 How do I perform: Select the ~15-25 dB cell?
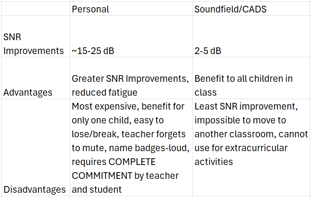[131, 36]
